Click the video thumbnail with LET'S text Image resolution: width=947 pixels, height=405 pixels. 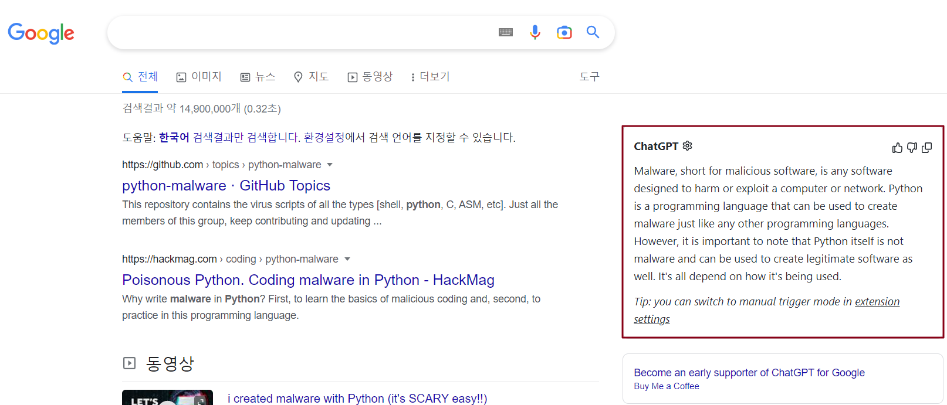click(x=167, y=397)
